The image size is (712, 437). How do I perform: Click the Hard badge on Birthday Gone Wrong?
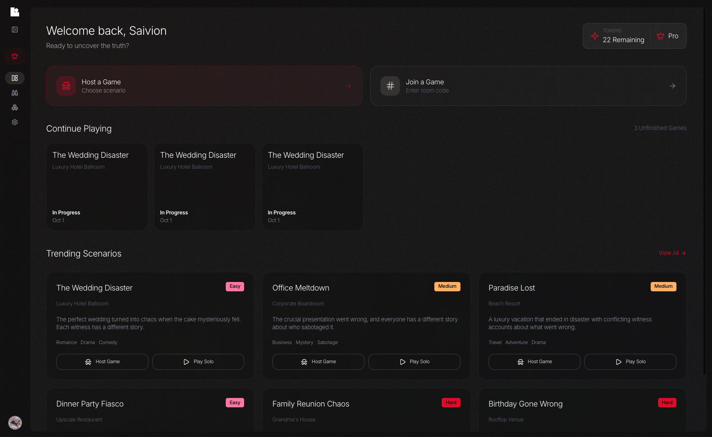point(667,403)
